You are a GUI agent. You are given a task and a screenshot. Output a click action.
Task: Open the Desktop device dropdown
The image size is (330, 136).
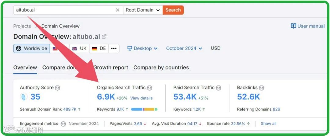coord(142,48)
